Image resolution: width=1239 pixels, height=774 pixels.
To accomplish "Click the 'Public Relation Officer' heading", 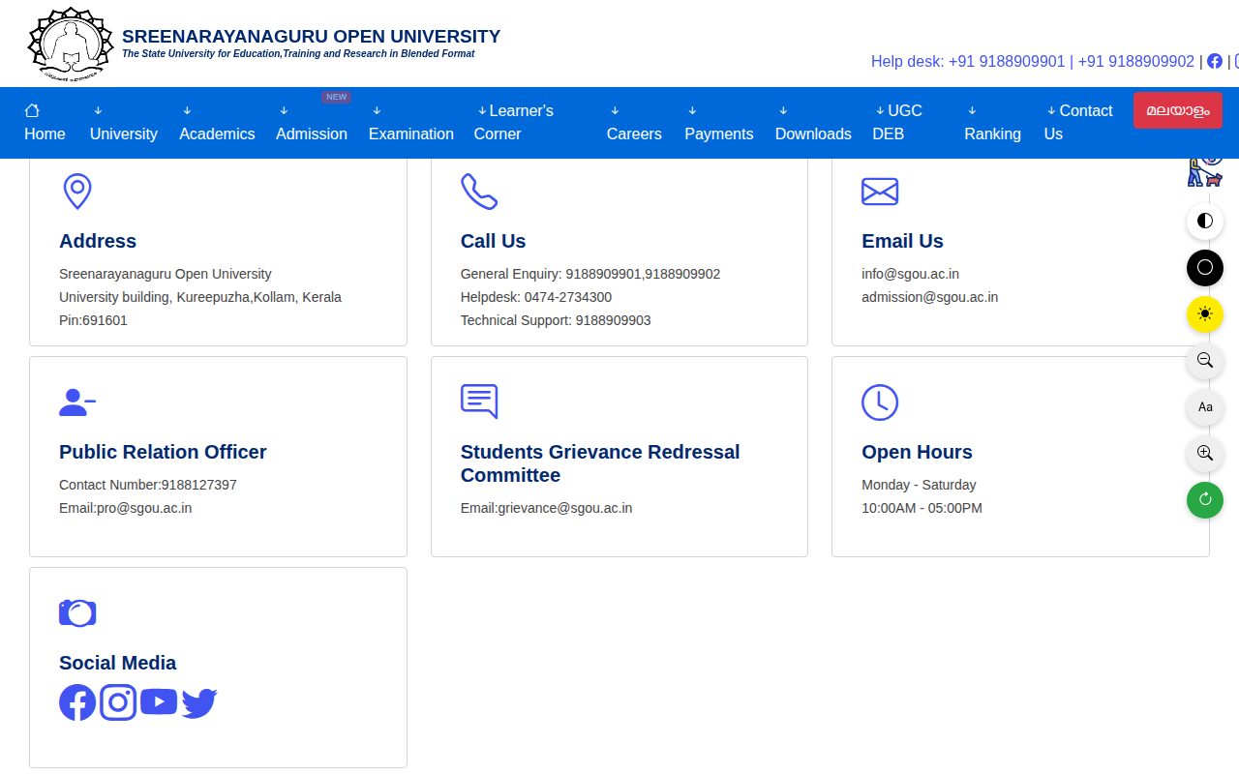I will [163, 452].
